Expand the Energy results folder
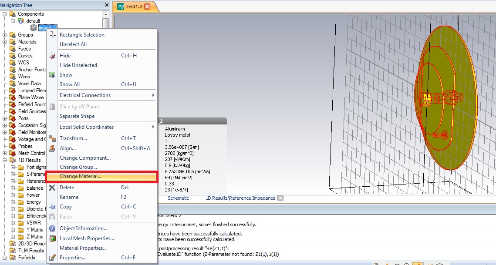Viewport: 496px width, 265px height. [13, 202]
